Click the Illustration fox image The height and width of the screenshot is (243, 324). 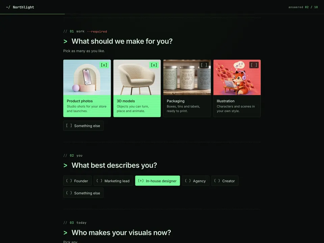237,78
